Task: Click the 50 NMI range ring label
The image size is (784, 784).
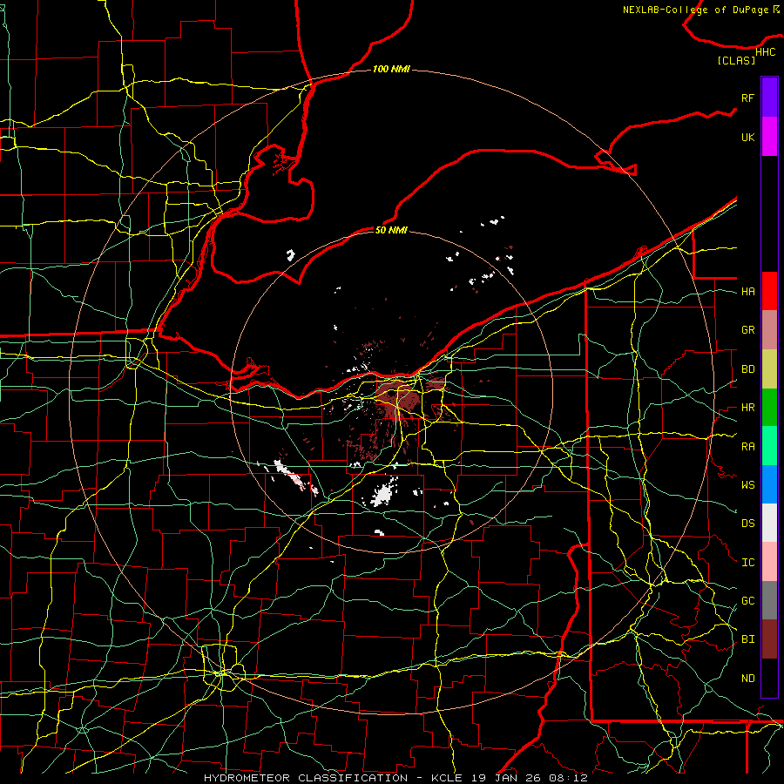Action: click(x=391, y=230)
